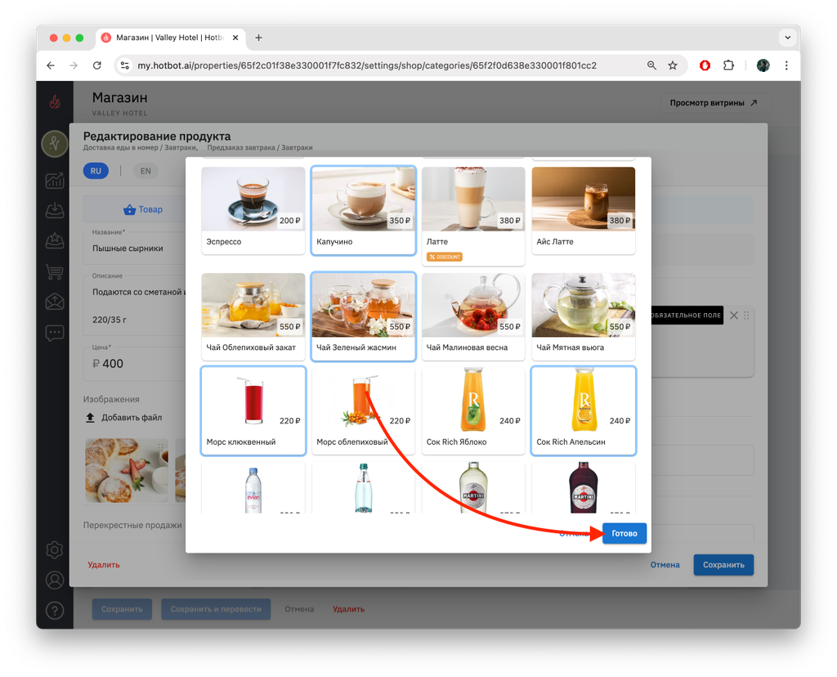This screenshot has height=677, width=837.
Task: Select the Товар tab
Action: (142, 209)
